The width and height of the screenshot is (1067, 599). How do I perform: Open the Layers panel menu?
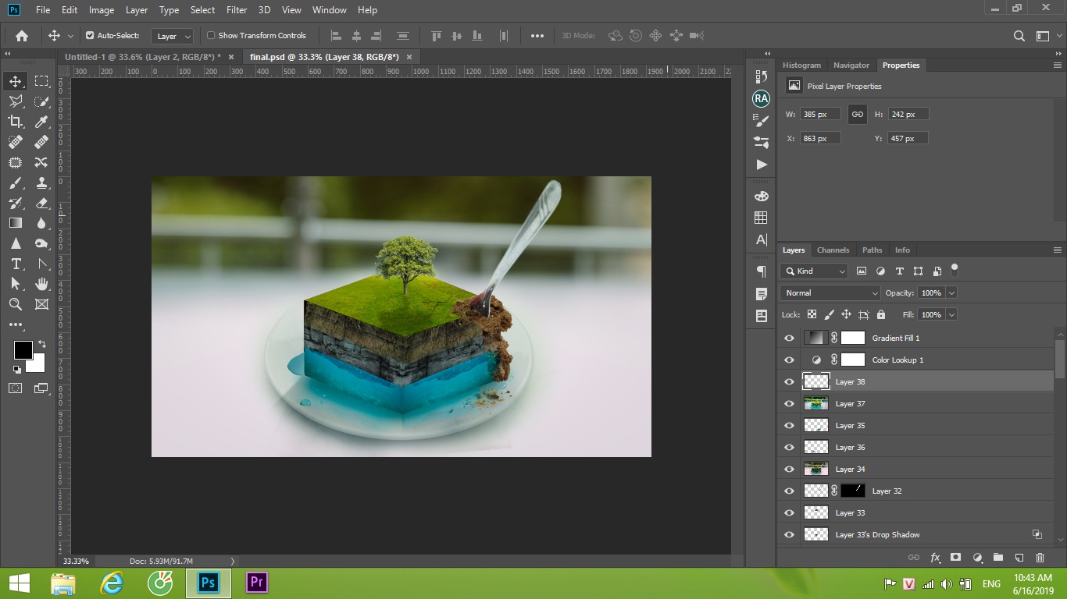click(x=1058, y=250)
